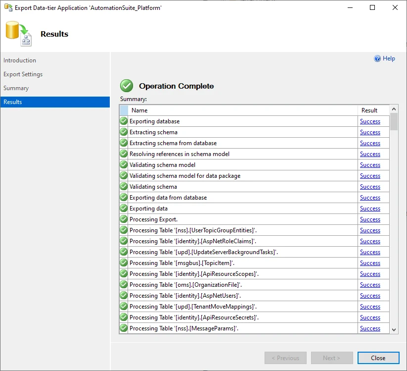The height and width of the screenshot is (371, 407).
Task: Maximize the Export Data-tier Application window
Action: pyautogui.click(x=372, y=7)
